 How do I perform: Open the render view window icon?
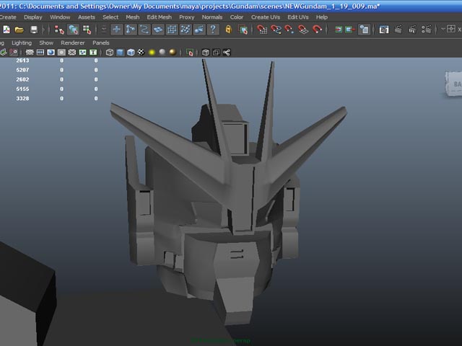[384, 30]
